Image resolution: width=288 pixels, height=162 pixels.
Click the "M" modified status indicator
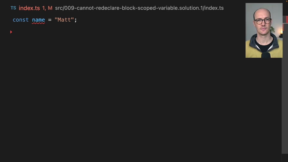(50, 8)
